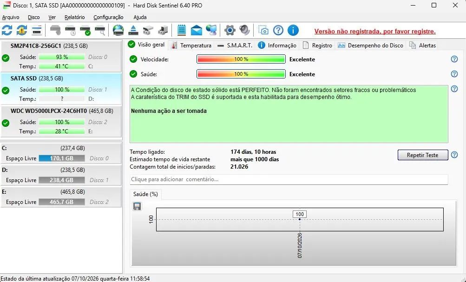The width and height of the screenshot is (466, 282).
Task: Click the 'mais que 1000 dias' value
Action: click(255, 159)
